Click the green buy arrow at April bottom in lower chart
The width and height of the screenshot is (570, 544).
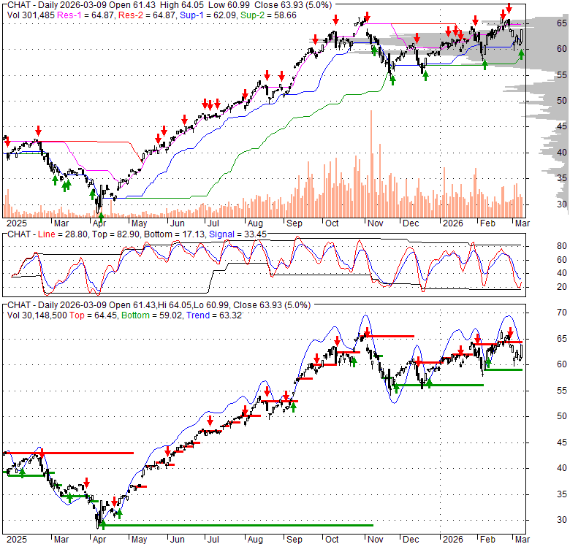(x=102, y=524)
